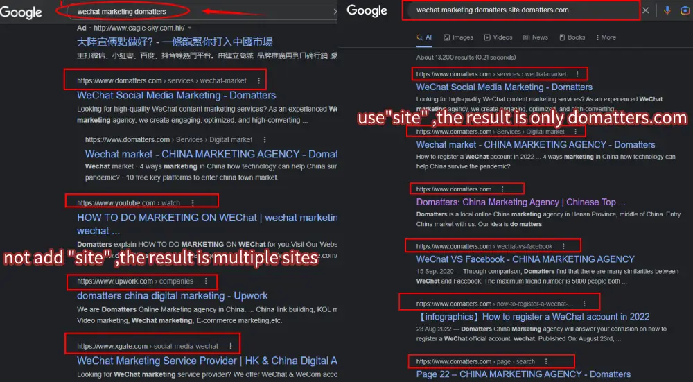The image size is (693, 382).
Task: Open three-dot menu for Digital market result, left results page
Action: click(x=265, y=140)
